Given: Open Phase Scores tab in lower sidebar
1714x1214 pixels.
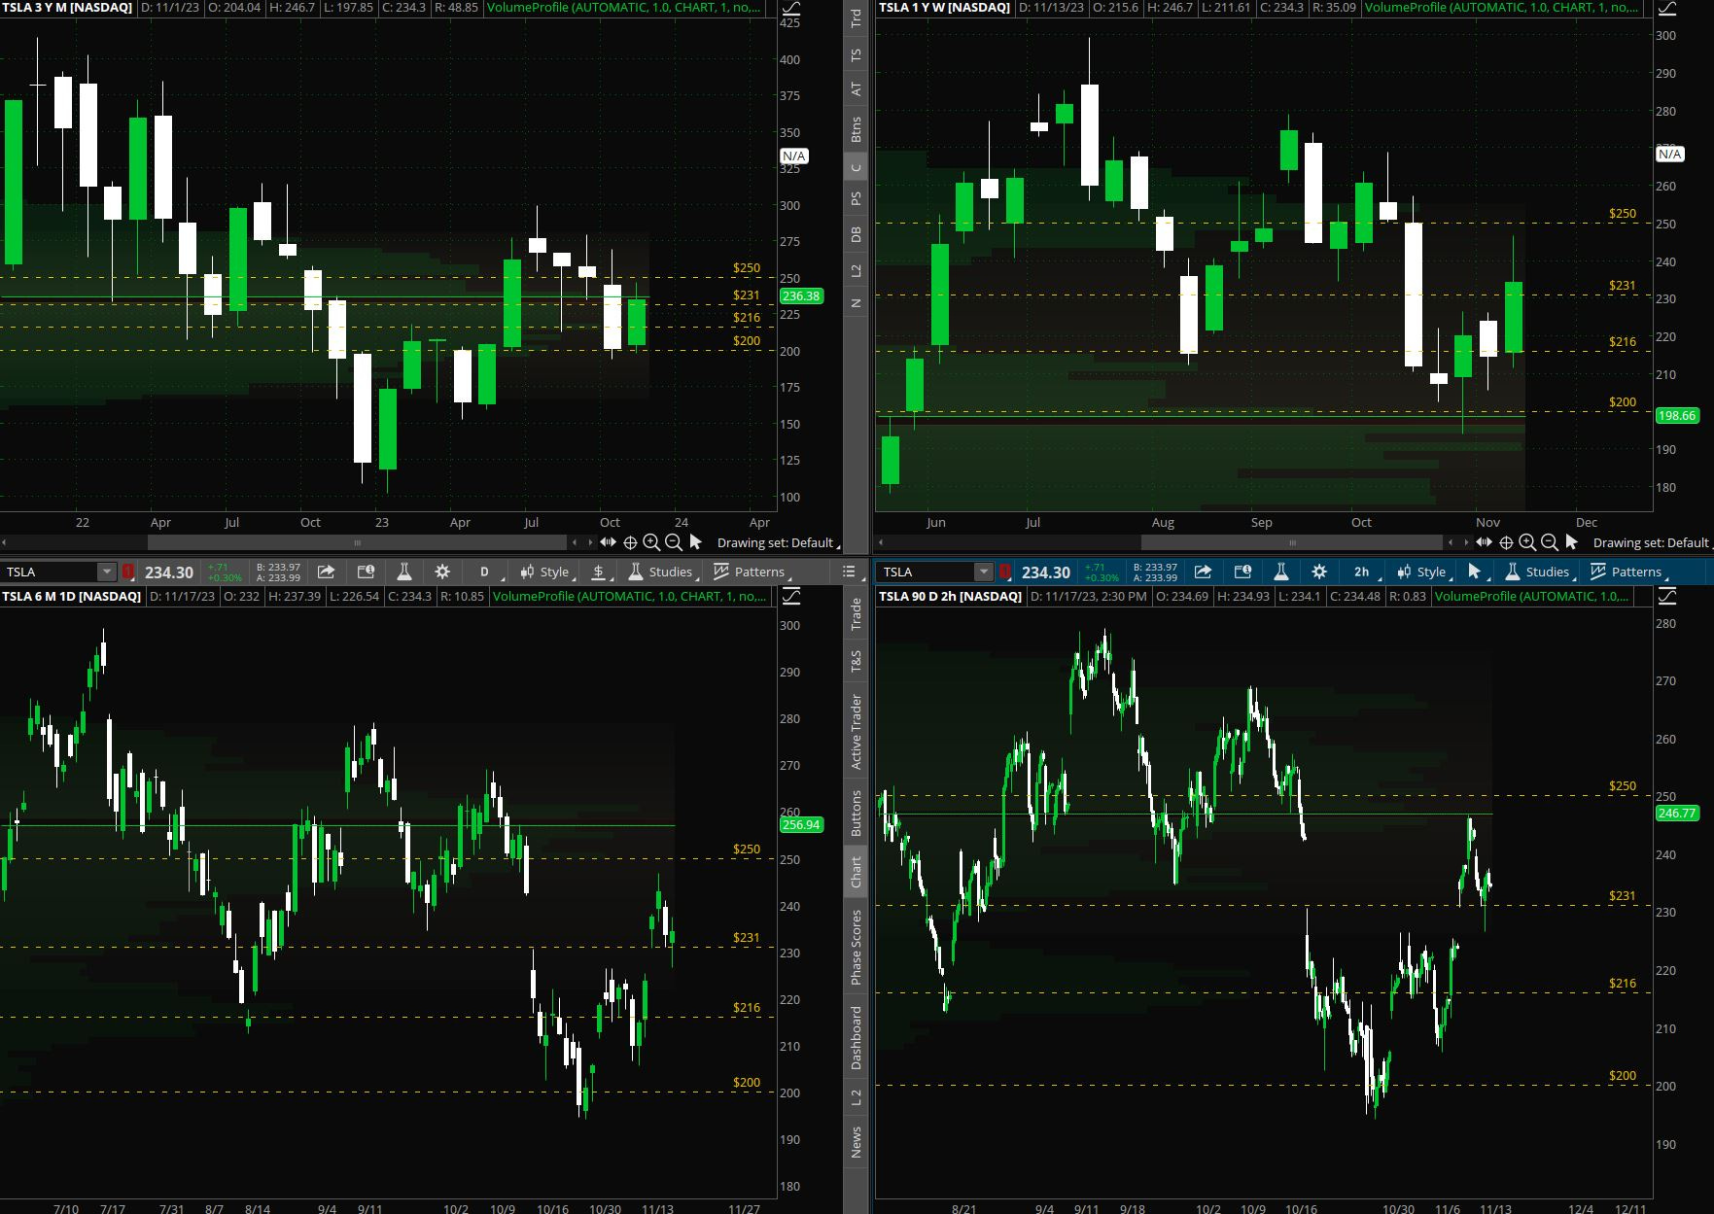Looking at the screenshot, I should click(x=856, y=947).
